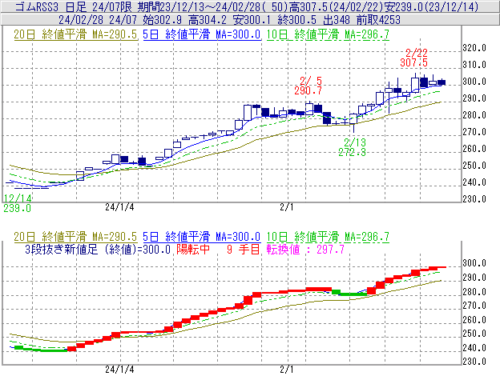This screenshot has height=380, width=500.
Task: Click the 300.0 price axis label in lower chart
Action: tap(474, 263)
